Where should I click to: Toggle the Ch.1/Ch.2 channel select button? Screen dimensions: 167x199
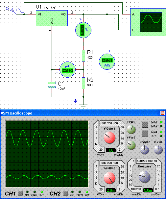pos(145,124)
